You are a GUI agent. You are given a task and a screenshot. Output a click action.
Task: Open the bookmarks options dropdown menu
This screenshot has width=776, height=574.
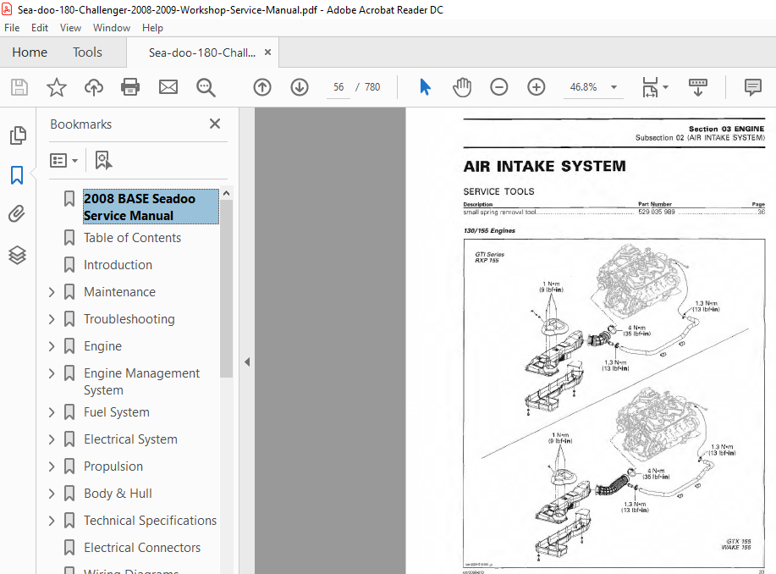(63, 161)
